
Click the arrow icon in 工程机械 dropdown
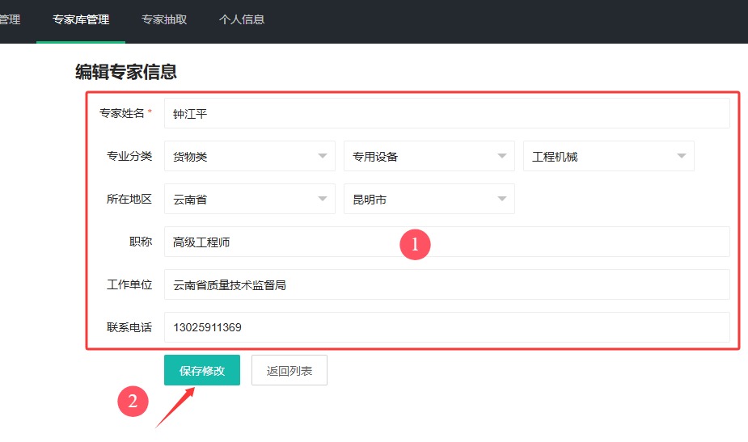click(x=681, y=156)
